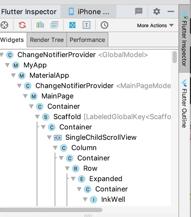Screen dimensions: 191x217
Task: Click the S icon next to Scaffold
Action: [x=45, y=117]
